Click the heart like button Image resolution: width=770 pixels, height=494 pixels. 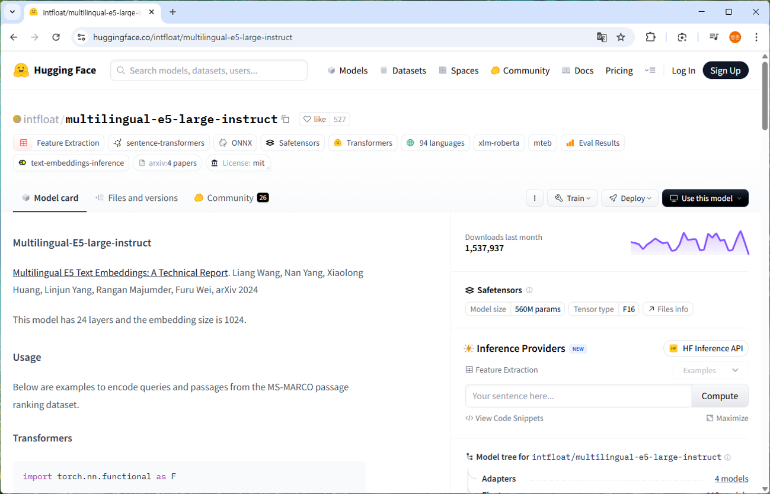pos(314,119)
